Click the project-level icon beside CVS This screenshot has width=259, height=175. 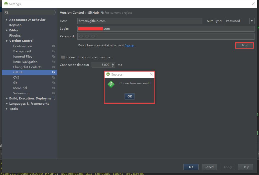[x=53, y=78]
